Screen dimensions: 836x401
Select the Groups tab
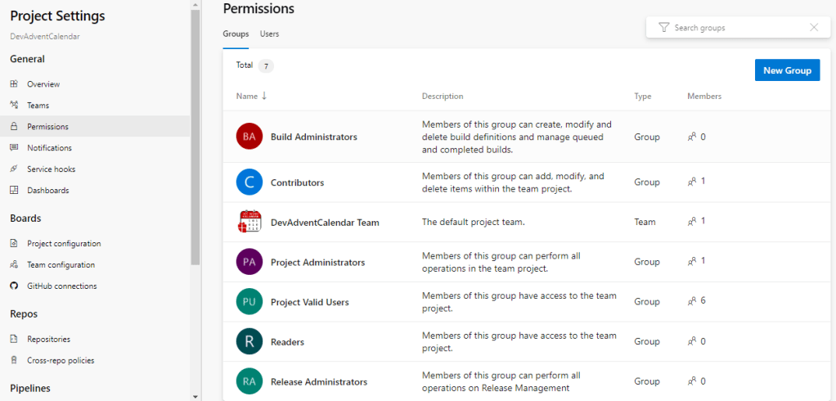point(236,34)
